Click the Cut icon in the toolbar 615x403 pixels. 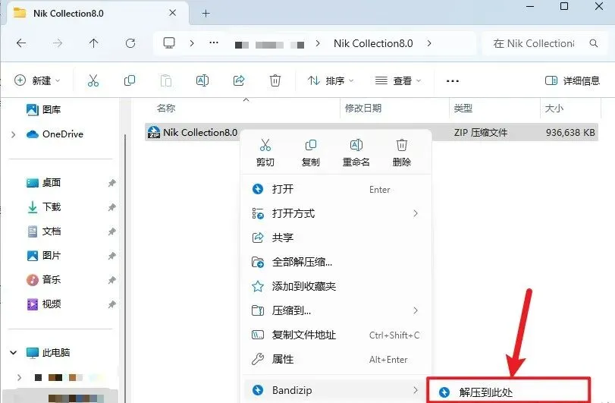pyautogui.click(x=93, y=80)
